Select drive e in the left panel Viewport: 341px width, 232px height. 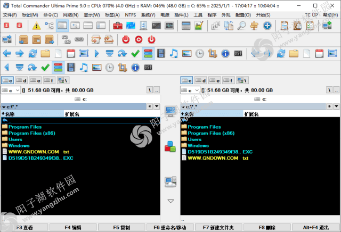coord(35,80)
